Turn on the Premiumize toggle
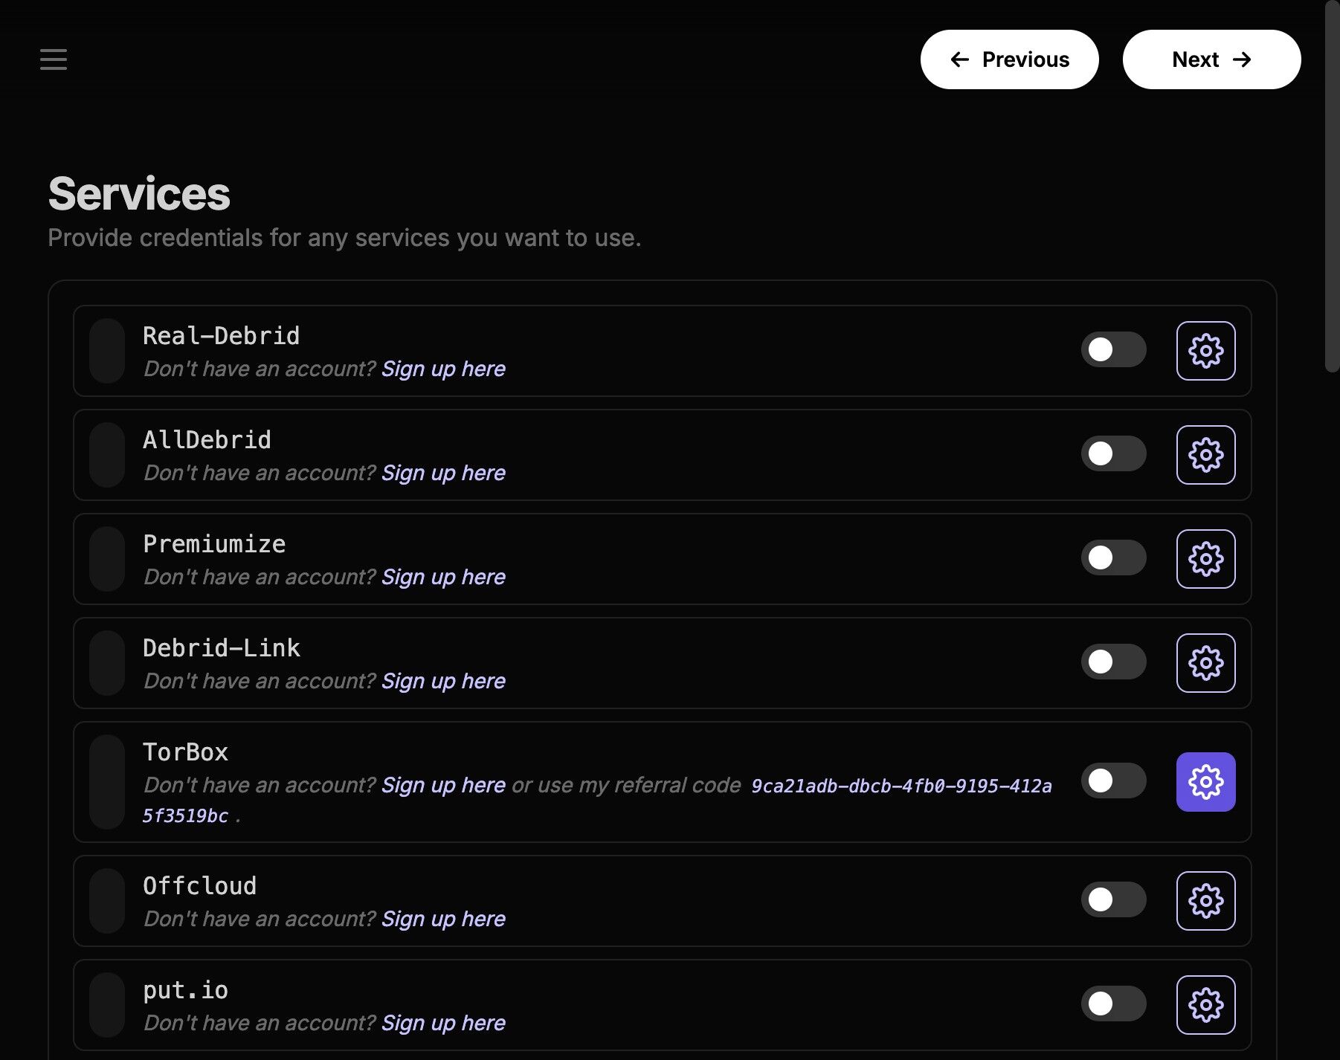This screenshot has width=1340, height=1060. pos(1113,558)
